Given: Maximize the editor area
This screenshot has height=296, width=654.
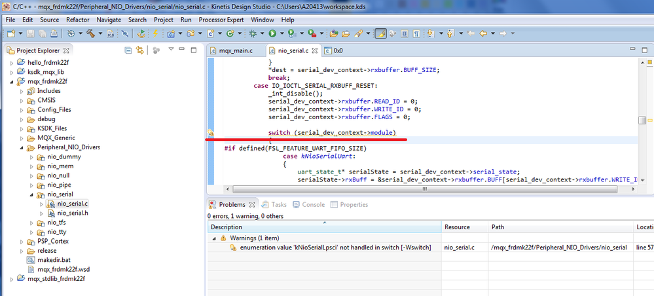Looking at the screenshot, I should (x=644, y=50).
